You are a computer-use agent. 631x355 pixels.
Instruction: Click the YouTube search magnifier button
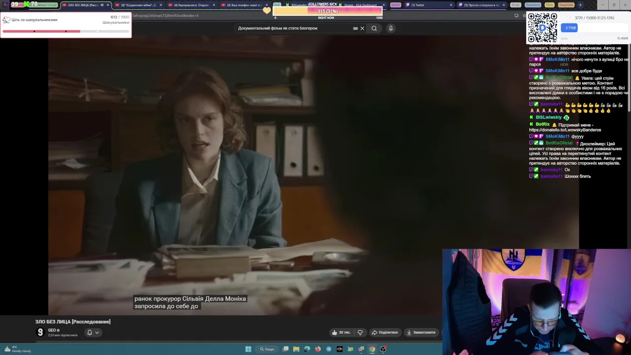(374, 28)
